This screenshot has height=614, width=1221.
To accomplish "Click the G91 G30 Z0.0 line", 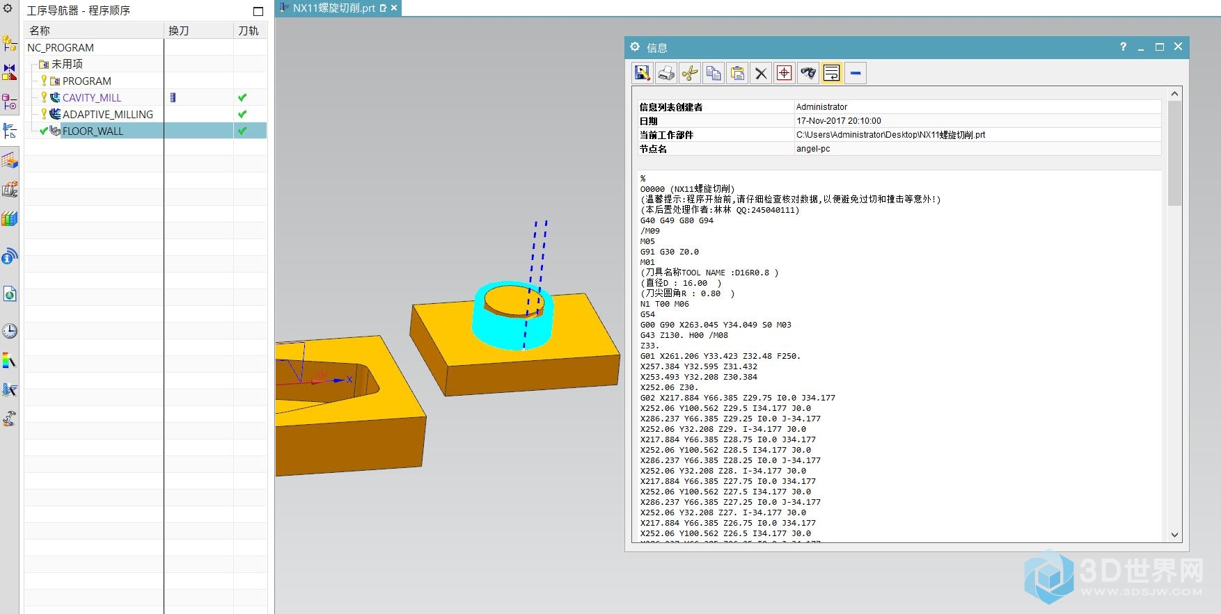I will point(669,252).
